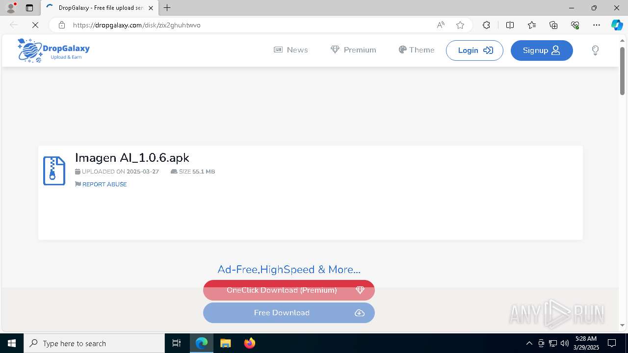Open the Windows Start menu
The width and height of the screenshot is (628, 353).
12,343
